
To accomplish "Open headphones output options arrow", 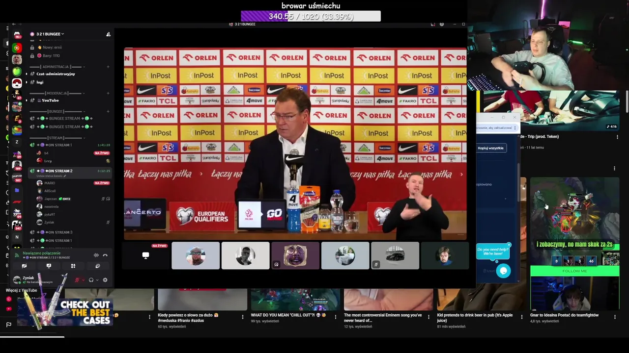I will 97,280.
